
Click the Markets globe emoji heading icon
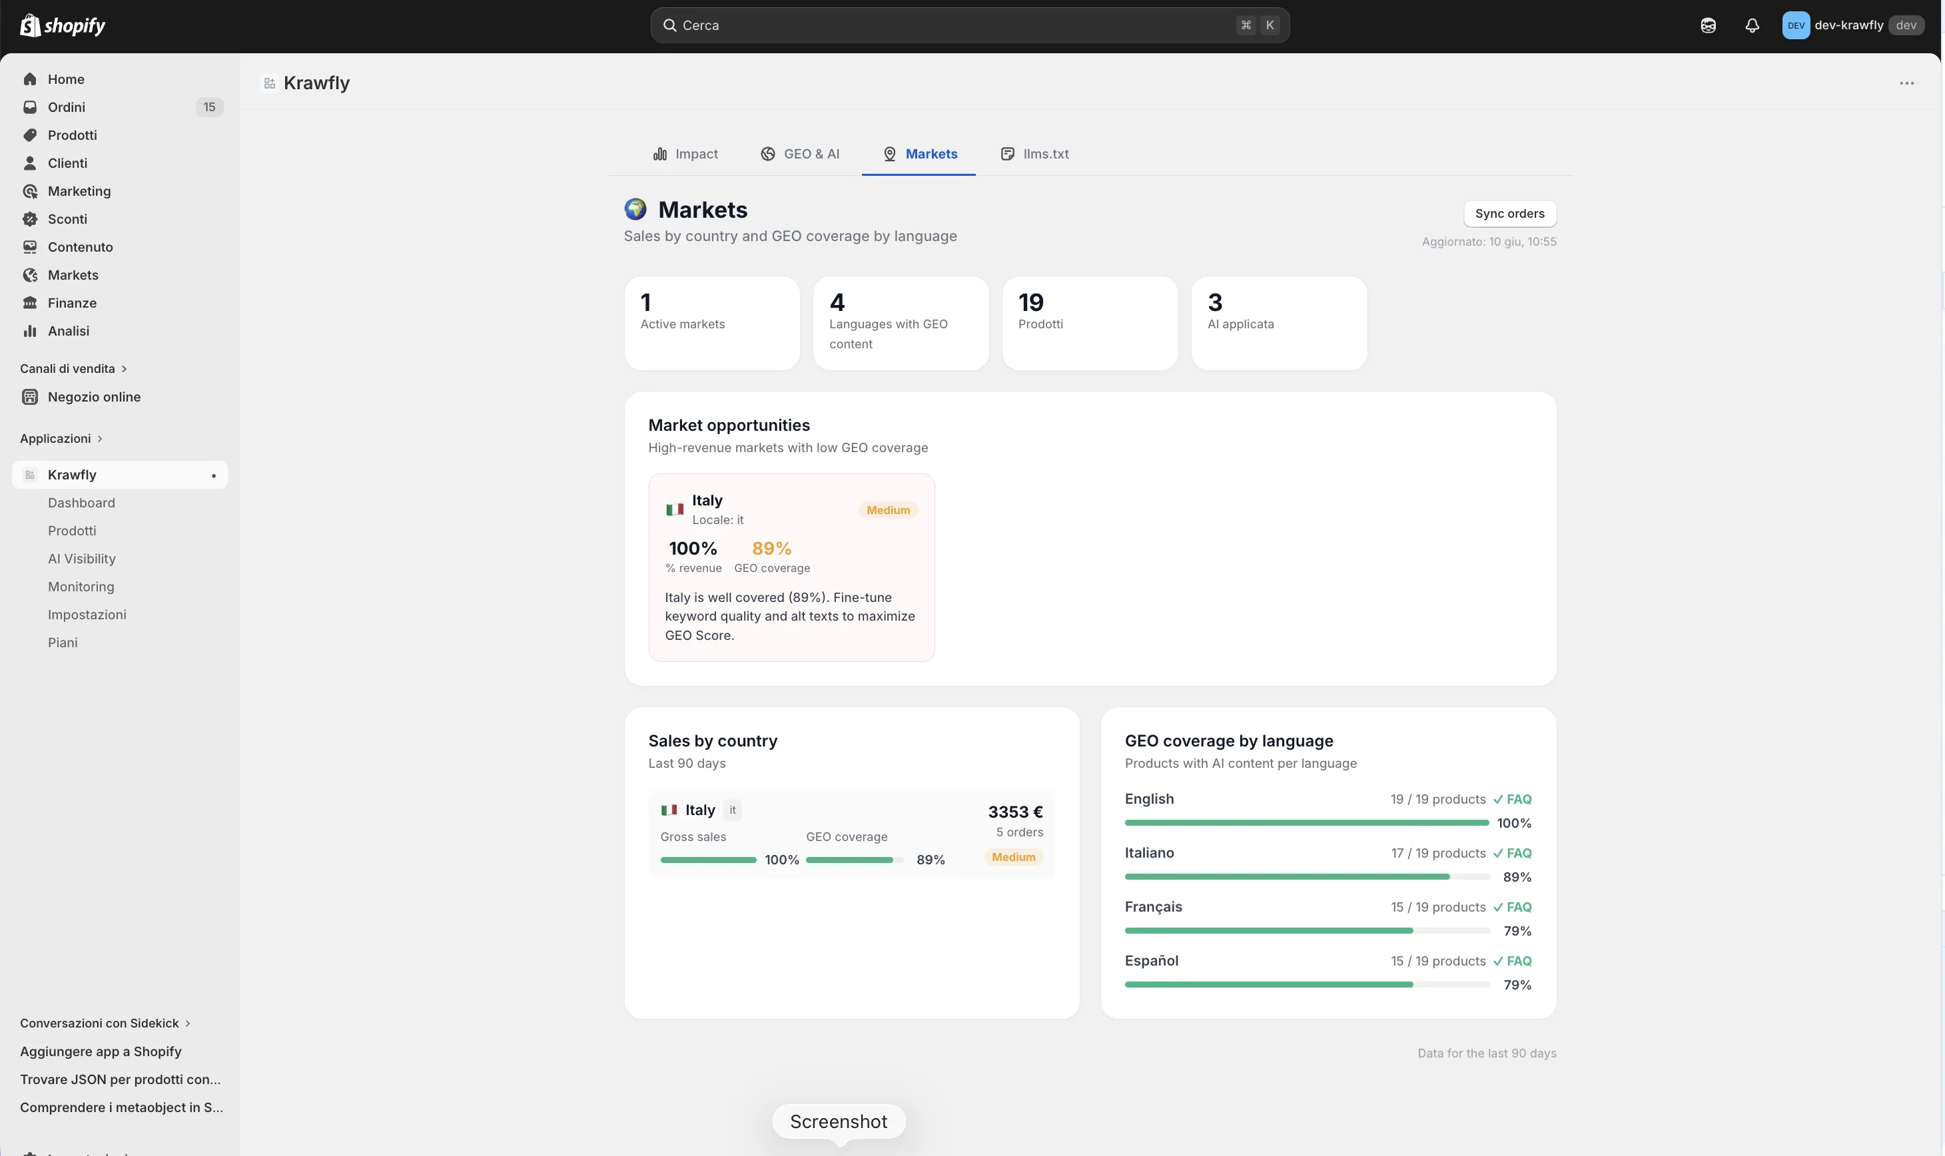pyautogui.click(x=635, y=209)
